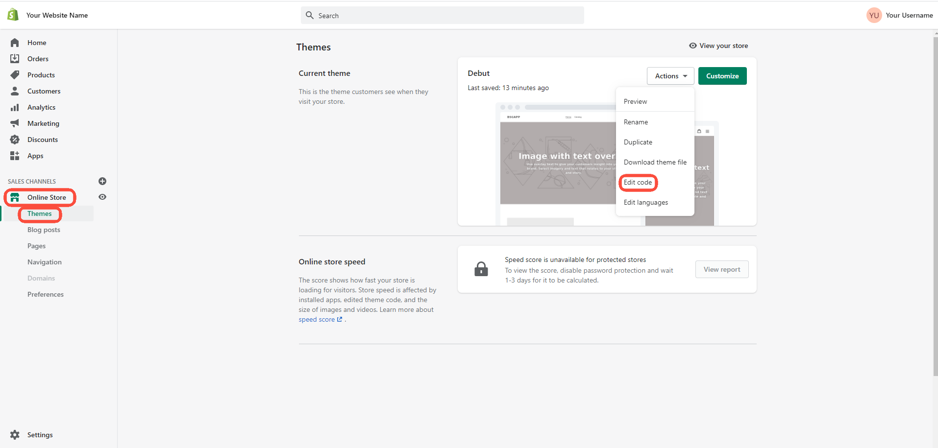
Task: Click external link icon after speed score
Action: 340,319
